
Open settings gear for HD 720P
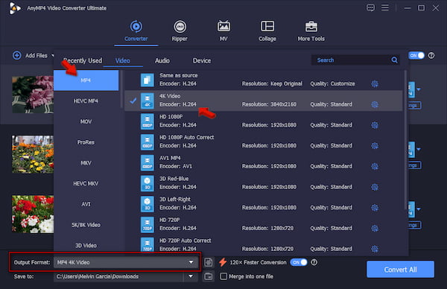375,228
